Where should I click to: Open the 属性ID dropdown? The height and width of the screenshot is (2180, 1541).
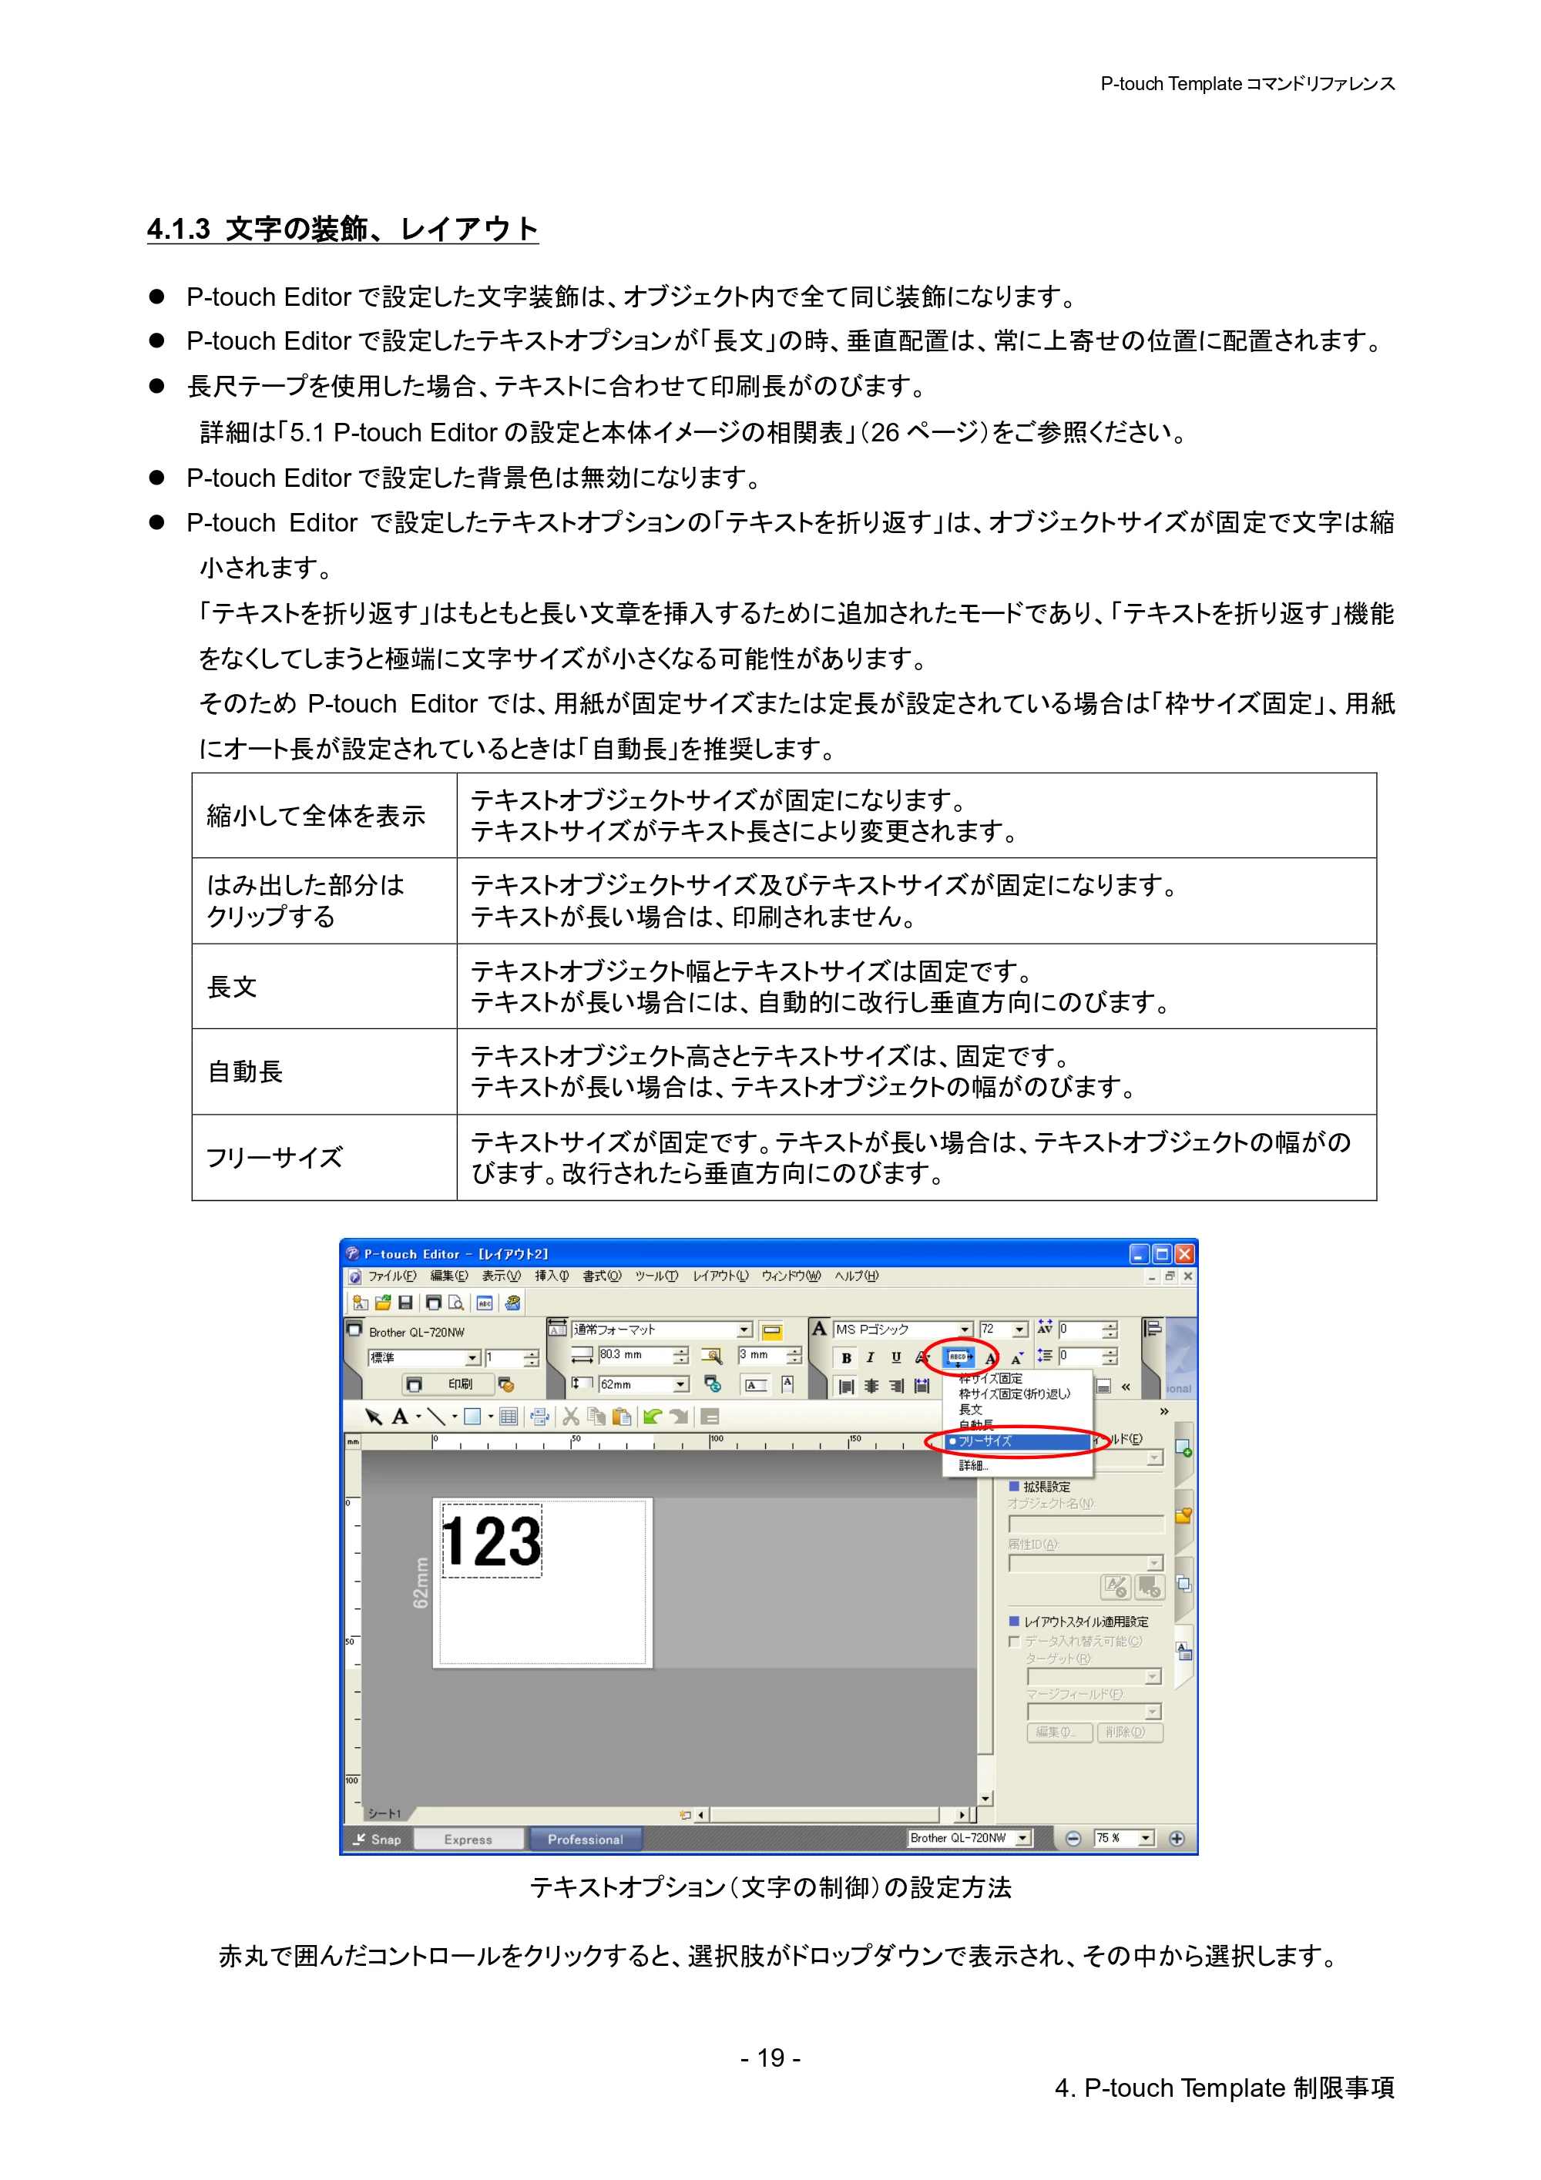pyautogui.click(x=1156, y=1563)
